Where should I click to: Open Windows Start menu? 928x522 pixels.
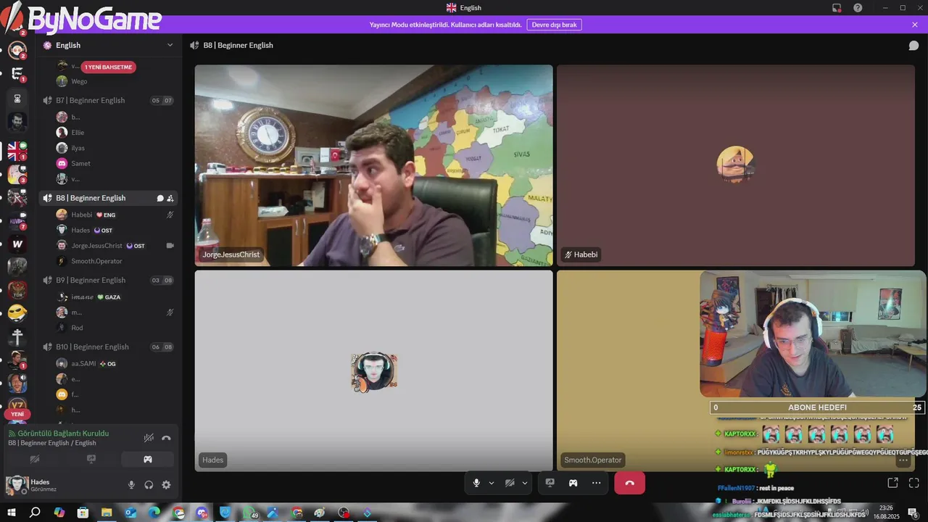pyautogui.click(x=12, y=513)
